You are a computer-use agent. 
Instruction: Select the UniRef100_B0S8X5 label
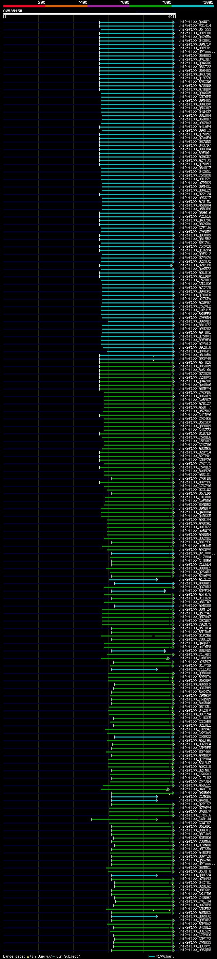[x=194, y=366]
